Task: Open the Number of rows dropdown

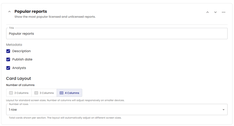Action: (117, 109)
